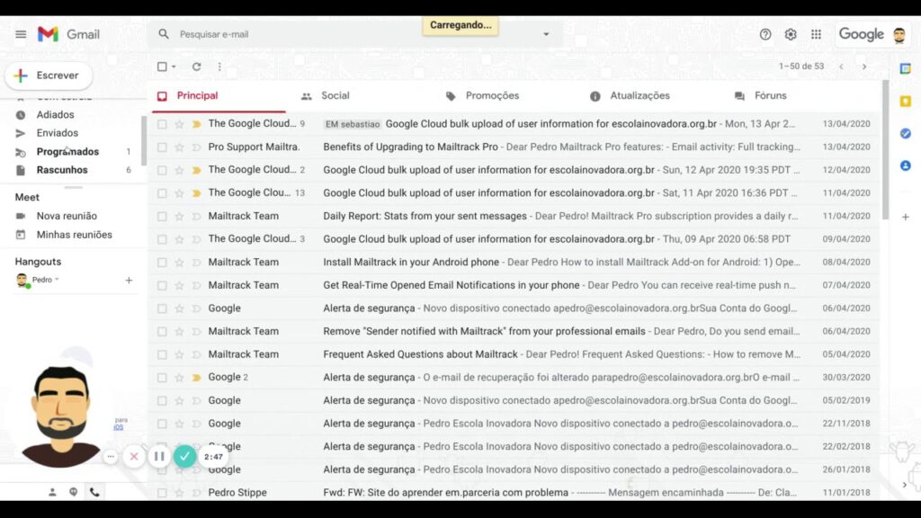Select checkbox for Pro Support Mailtrack email
Screen dimensions: 921x518
coord(162,147)
